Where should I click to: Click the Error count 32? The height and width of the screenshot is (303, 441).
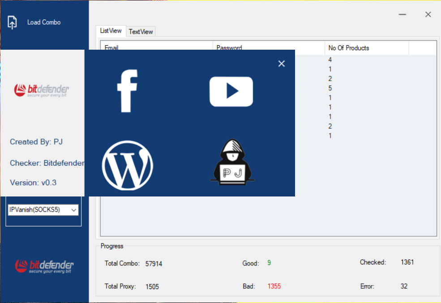(404, 286)
